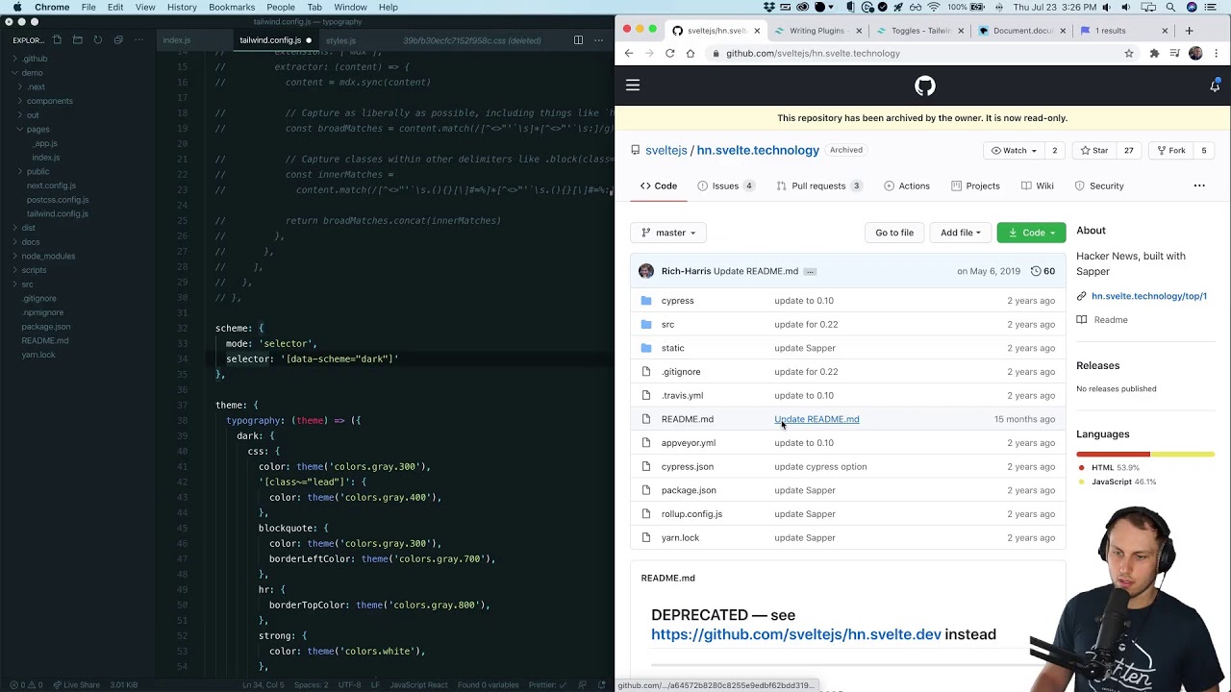
Task: Start Live Share from status bar
Action: [76, 685]
